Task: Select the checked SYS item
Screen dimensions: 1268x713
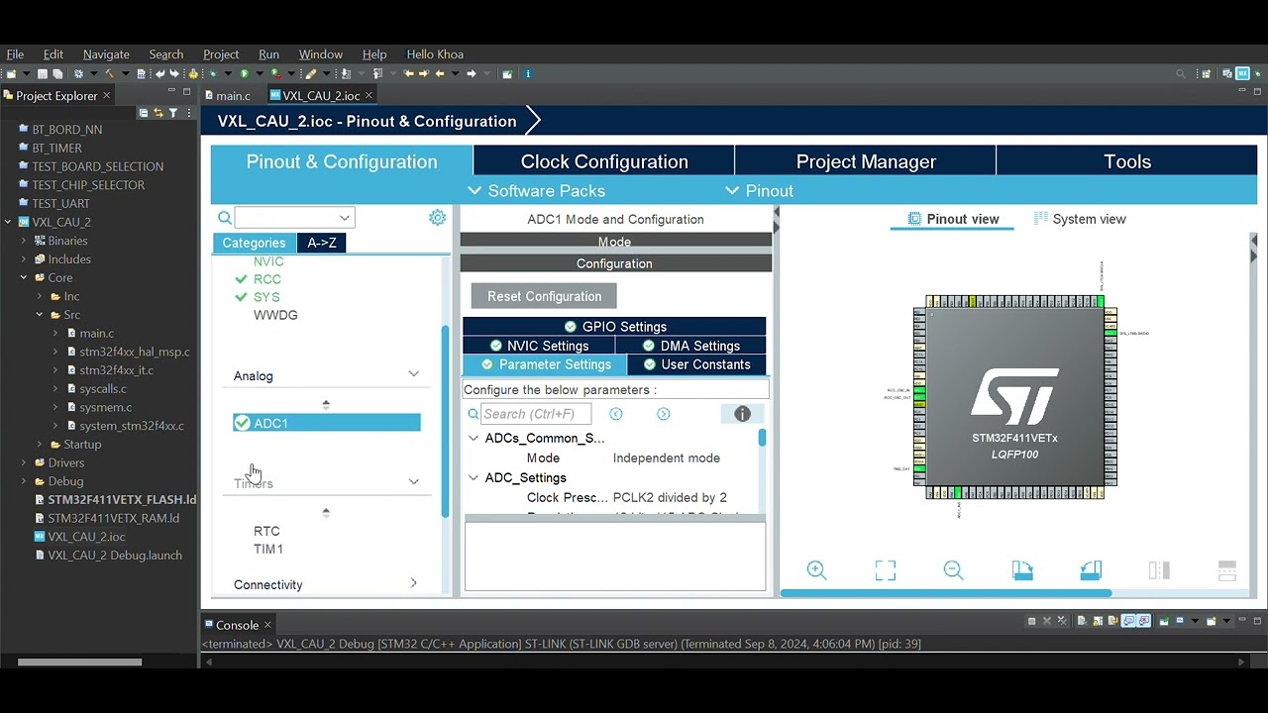Action: (266, 297)
